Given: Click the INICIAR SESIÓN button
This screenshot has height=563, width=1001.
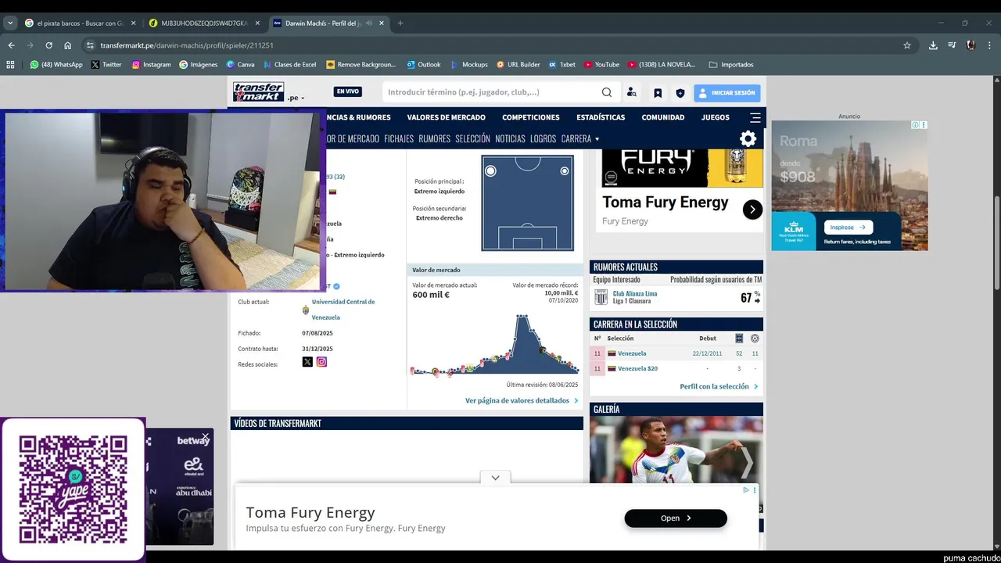Looking at the screenshot, I should [727, 93].
